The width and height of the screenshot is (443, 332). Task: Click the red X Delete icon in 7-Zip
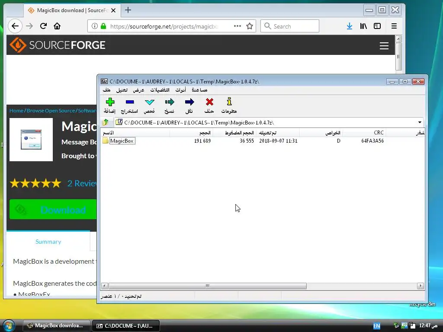(x=209, y=102)
